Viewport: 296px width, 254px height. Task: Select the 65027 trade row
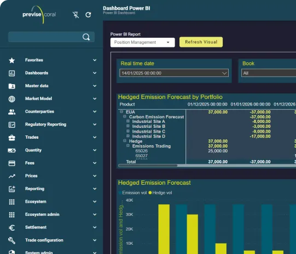pos(141,156)
